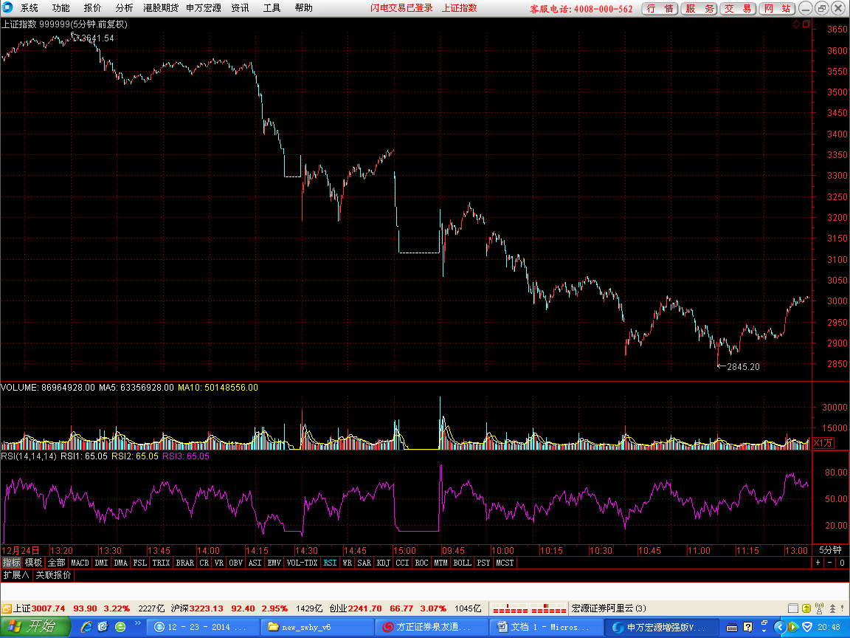The width and height of the screenshot is (850, 638).
Task: Click the yellow help question mark tray icon
Action: coord(748,628)
